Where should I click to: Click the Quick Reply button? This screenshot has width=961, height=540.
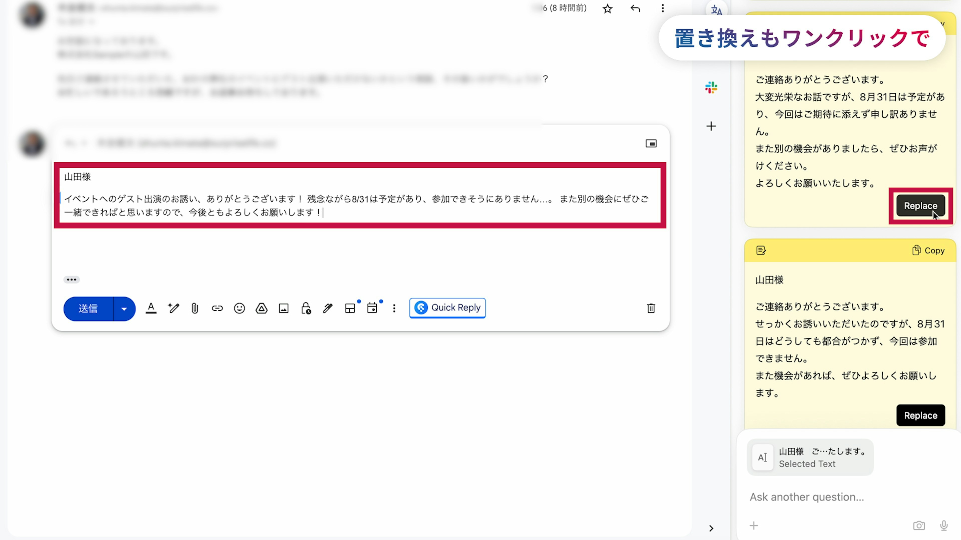[x=447, y=308]
